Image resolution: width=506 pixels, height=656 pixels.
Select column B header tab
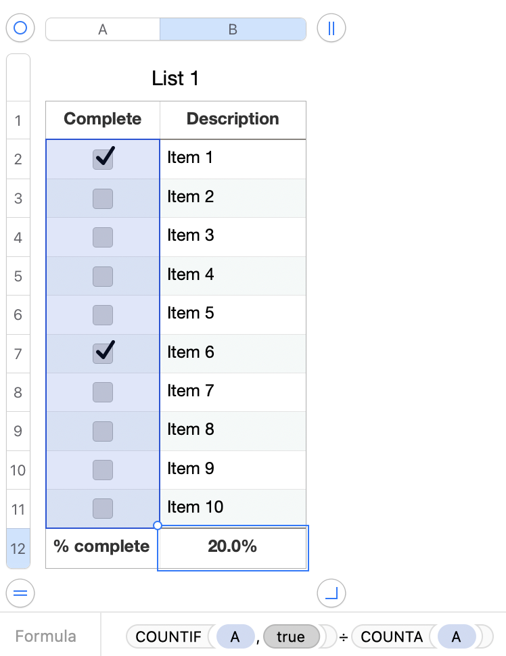click(x=233, y=29)
